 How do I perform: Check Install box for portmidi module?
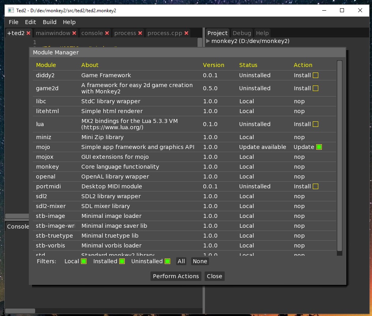point(316,186)
